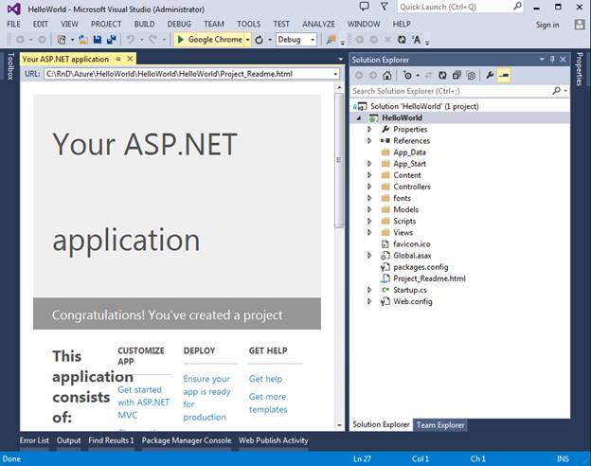Toggle the pin on Your ASP.NET application tab
Screen dimensions: 591x466
point(118,59)
